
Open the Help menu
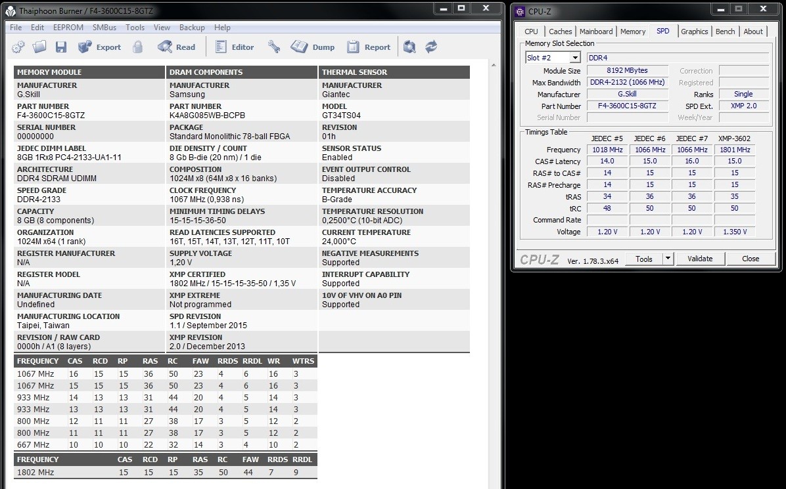(x=222, y=28)
